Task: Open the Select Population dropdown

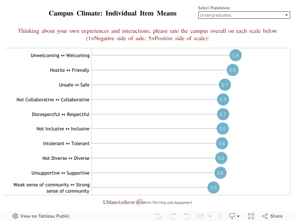Action: pos(244,15)
